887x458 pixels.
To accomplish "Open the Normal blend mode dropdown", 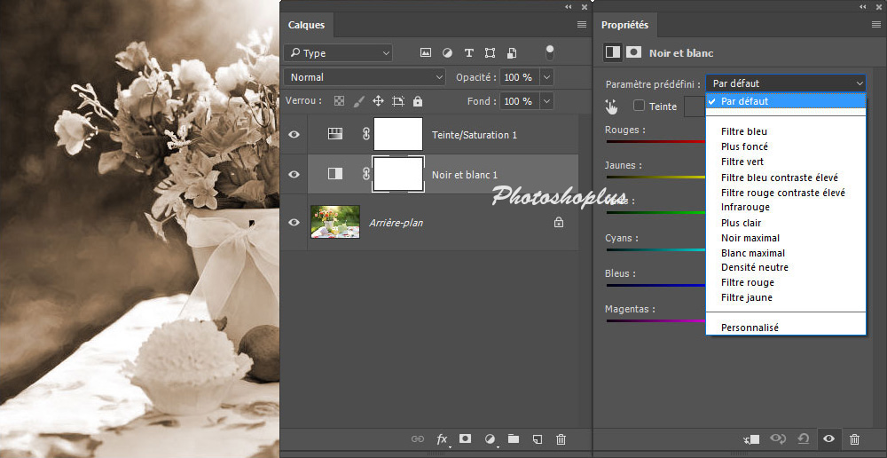I will pos(365,77).
